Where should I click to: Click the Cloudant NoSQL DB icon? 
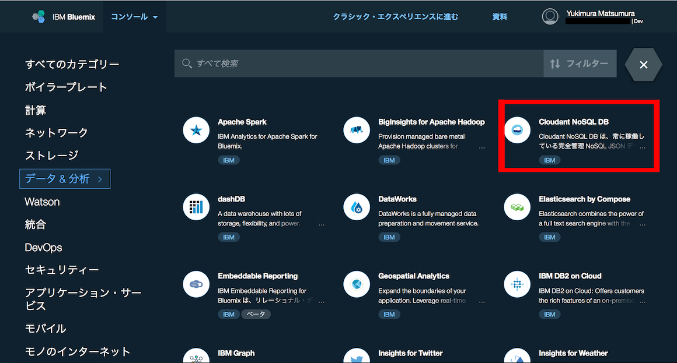[517, 130]
